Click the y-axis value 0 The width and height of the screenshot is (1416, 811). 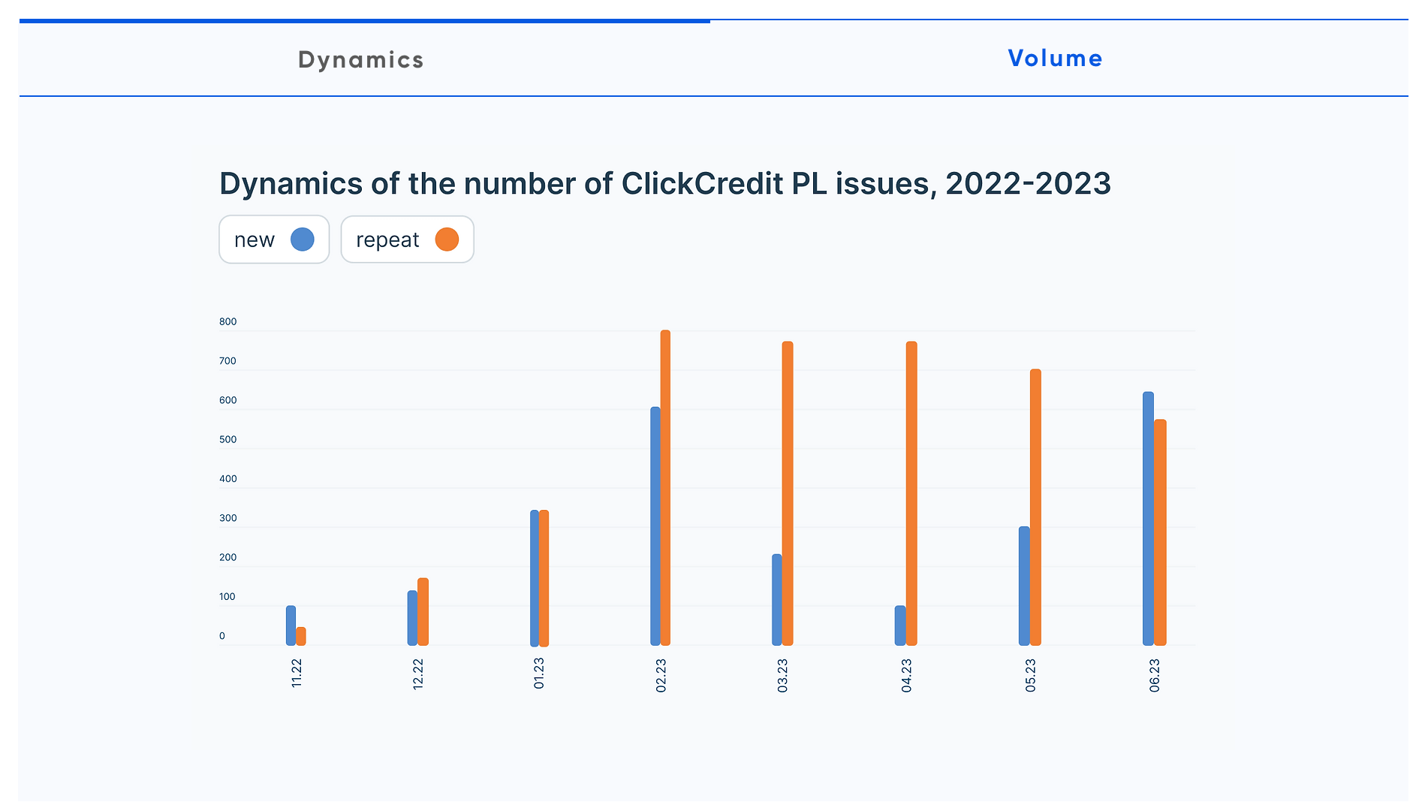click(222, 636)
